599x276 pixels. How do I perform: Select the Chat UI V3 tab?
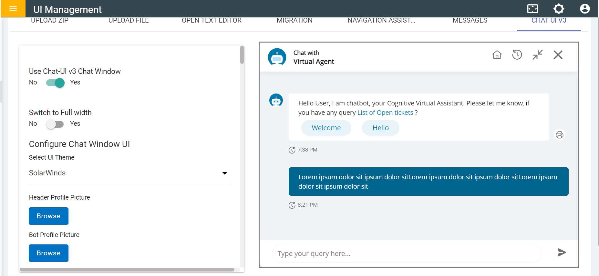[549, 21]
